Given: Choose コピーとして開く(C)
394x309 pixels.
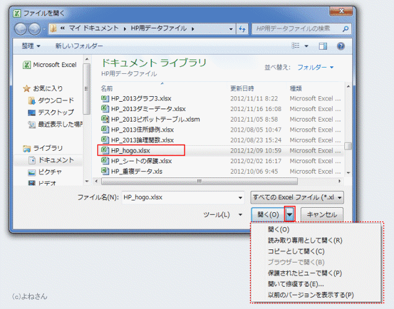Looking at the screenshot, I should point(296,251).
